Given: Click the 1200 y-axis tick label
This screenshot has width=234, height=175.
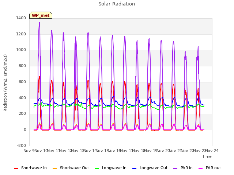Looking at the screenshot, I should (21, 34).
